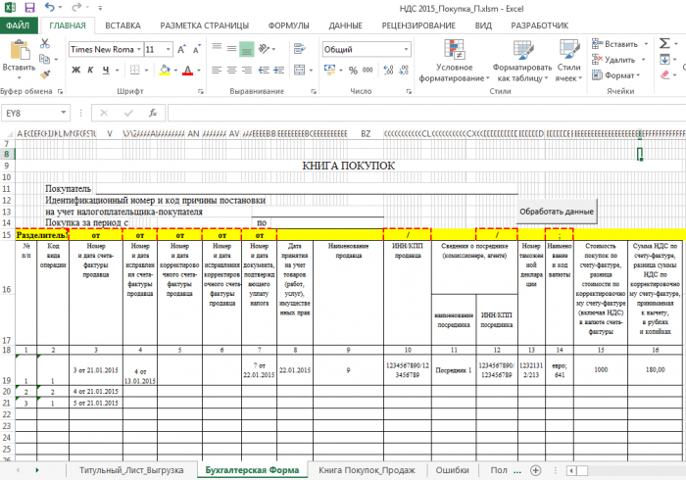The height and width of the screenshot is (480, 686).
Task: Click the Redo arrow icon
Action: pos(76,8)
